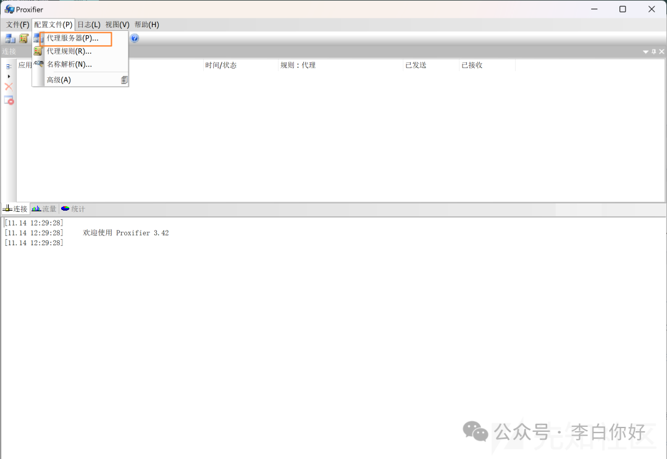The height and width of the screenshot is (459, 667).
Task: Click the Proxifier title bar app icon
Action: [9, 9]
